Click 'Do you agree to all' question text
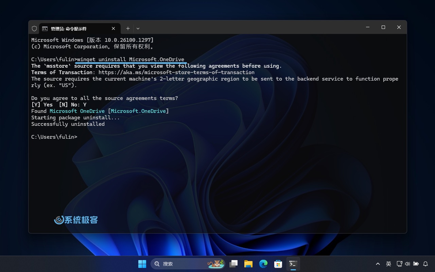This screenshot has width=435, height=272. (105, 98)
